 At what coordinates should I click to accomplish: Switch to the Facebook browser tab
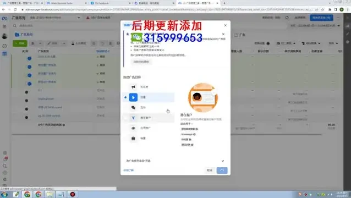tap(109, 3)
